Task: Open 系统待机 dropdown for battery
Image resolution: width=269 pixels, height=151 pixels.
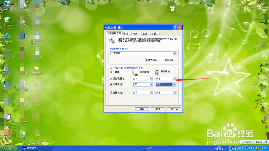Action: point(165,93)
